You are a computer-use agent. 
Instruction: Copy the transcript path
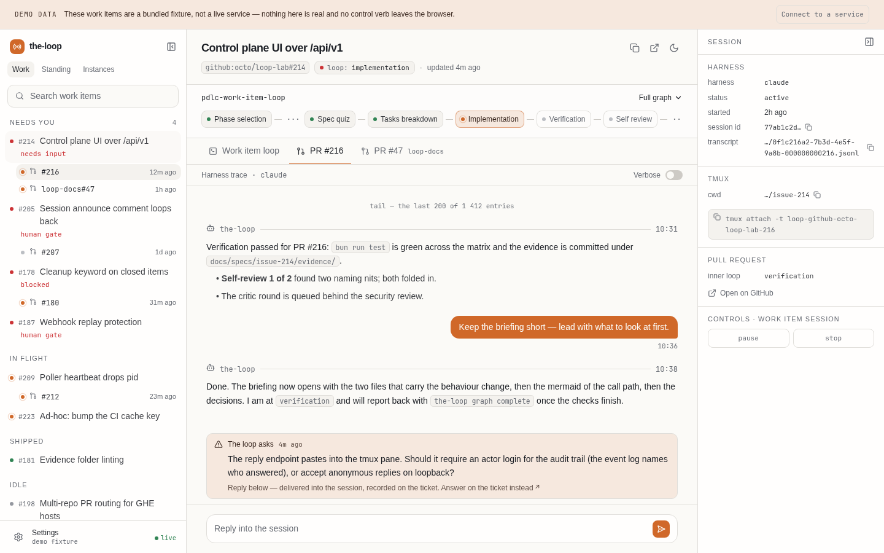coord(870,147)
